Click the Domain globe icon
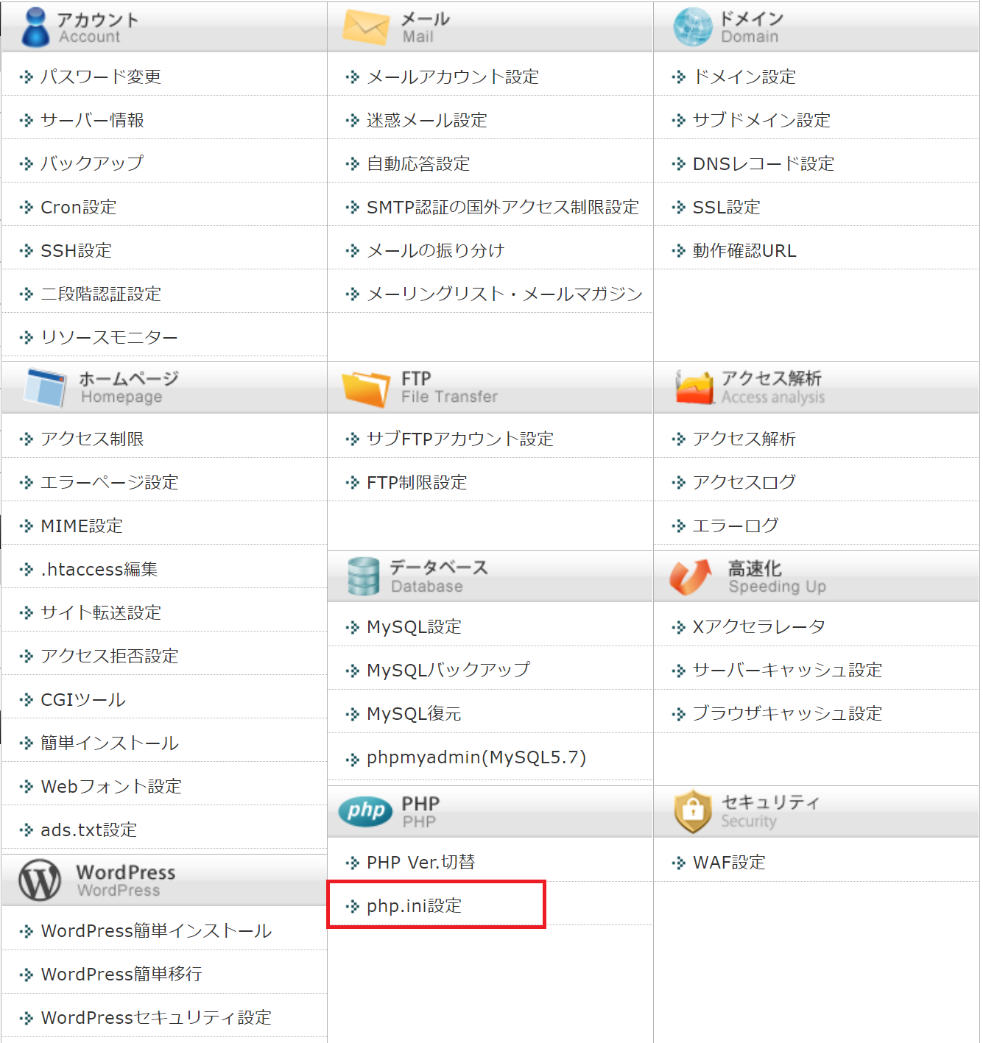Image resolution: width=983 pixels, height=1043 pixels. 692,26
